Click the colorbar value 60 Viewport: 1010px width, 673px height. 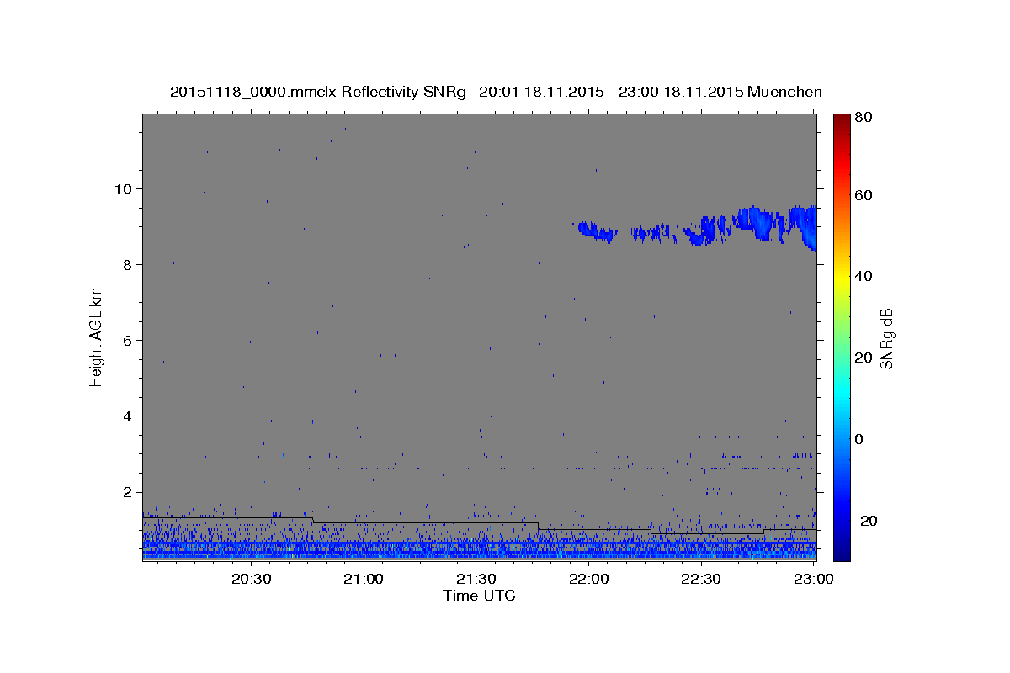864,195
